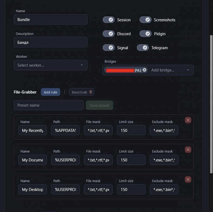Click the vertical scrollbar on the right
Image resolution: width=213 pixels, height=212 pixels.
coord(211,104)
